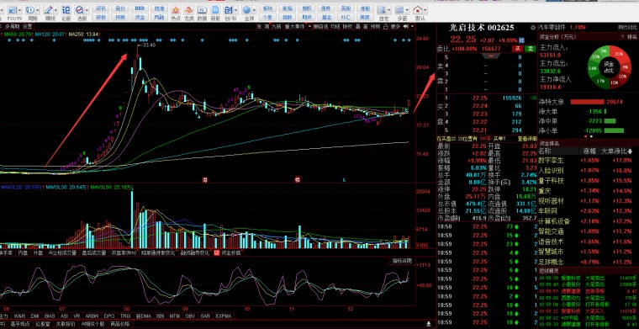Open the 自定 custom layout icon

(382, 10)
